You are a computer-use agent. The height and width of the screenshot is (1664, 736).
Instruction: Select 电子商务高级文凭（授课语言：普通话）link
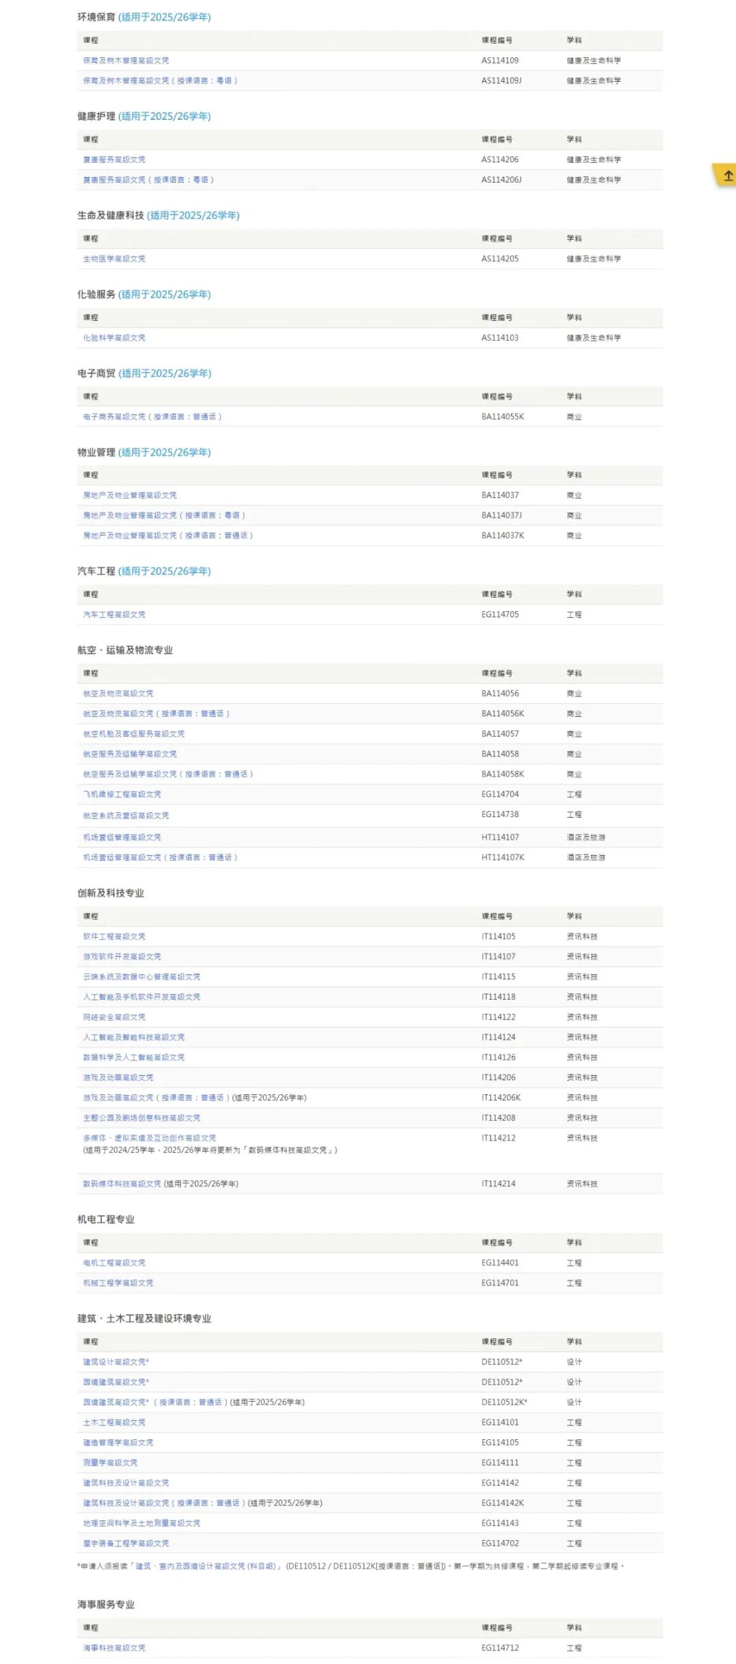click(x=152, y=416)
